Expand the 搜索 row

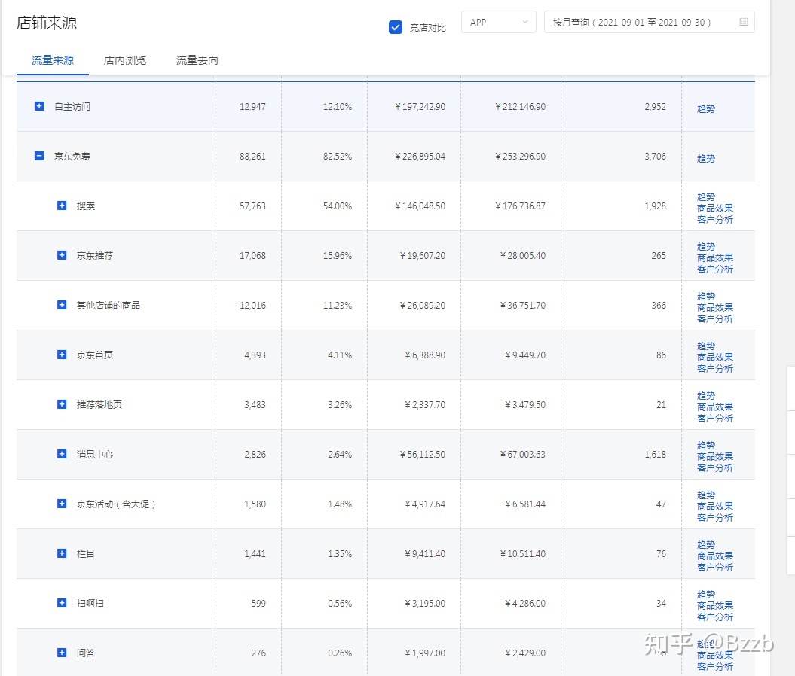[x=62, y=206]
